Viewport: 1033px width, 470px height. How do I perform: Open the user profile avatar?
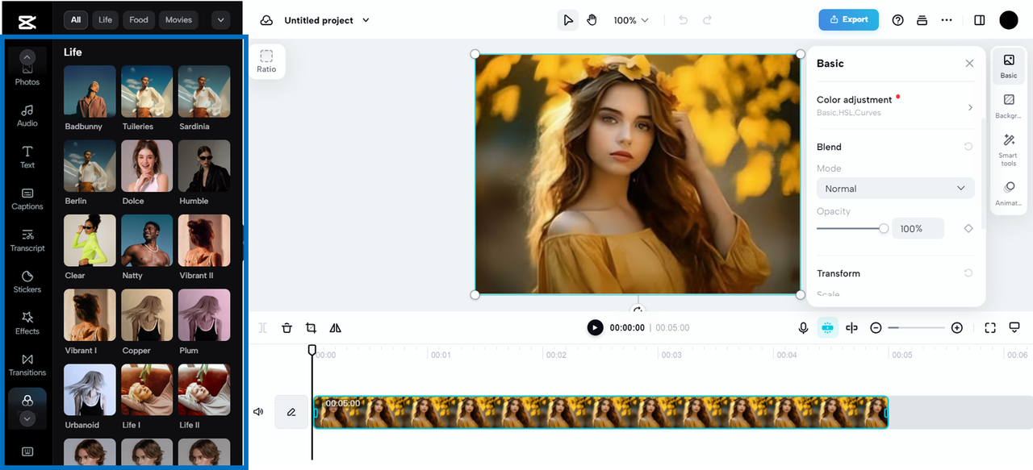coord(1009,20)
